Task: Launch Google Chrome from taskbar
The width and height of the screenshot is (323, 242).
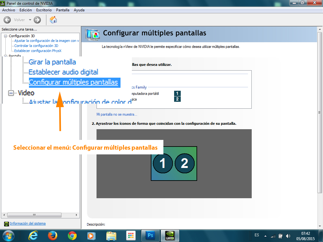Action: click(x=72, y=236)
